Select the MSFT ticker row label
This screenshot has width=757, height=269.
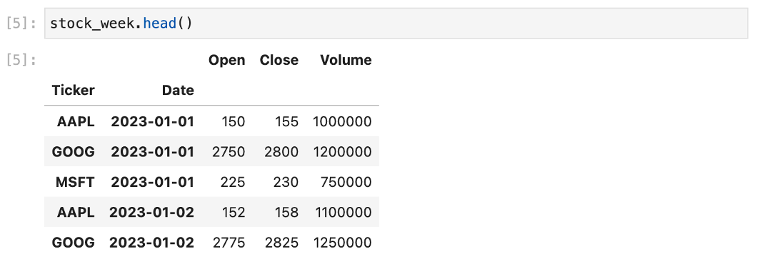pos(75,182)
